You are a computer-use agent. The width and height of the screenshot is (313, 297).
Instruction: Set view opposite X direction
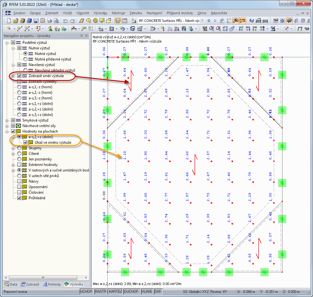[262, 29]
